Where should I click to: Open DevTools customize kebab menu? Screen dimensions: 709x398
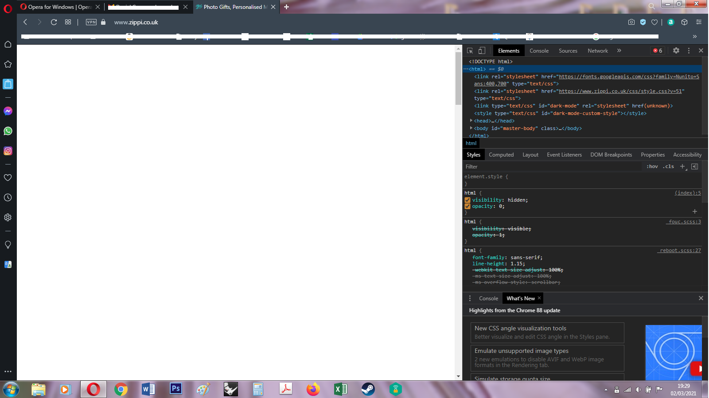689,51
